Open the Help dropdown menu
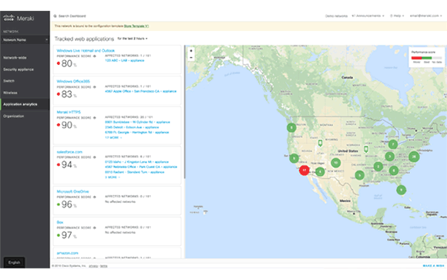 397,15
